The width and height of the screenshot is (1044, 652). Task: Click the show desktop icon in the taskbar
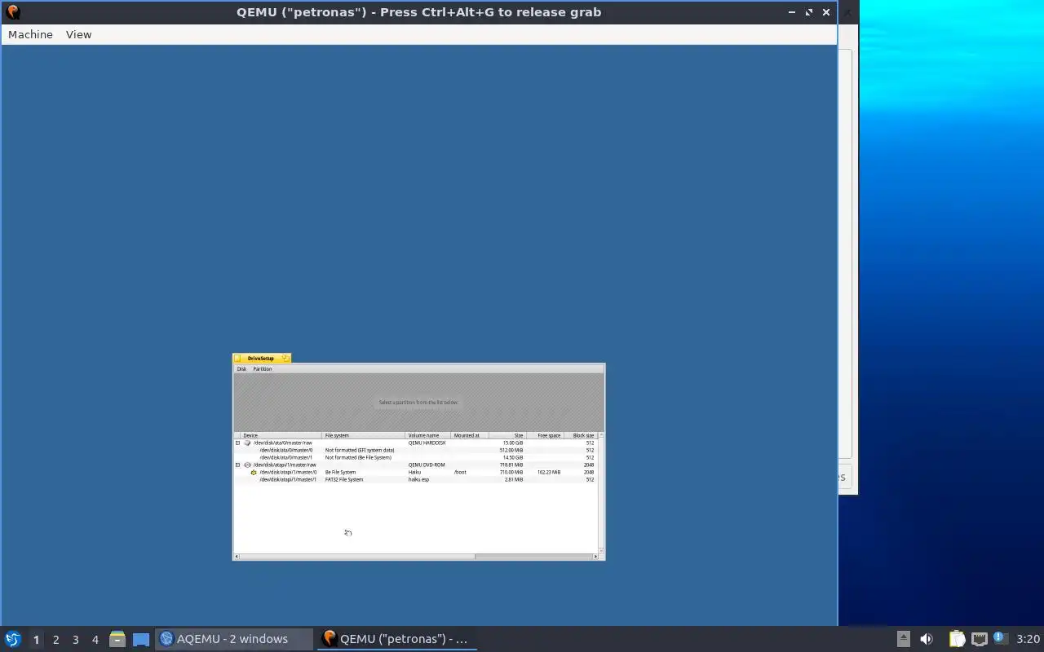pos(141,639)
